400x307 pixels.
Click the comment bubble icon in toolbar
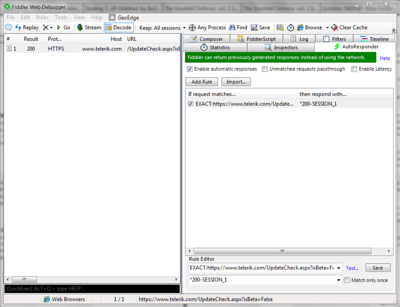click(x=9, y=28)
